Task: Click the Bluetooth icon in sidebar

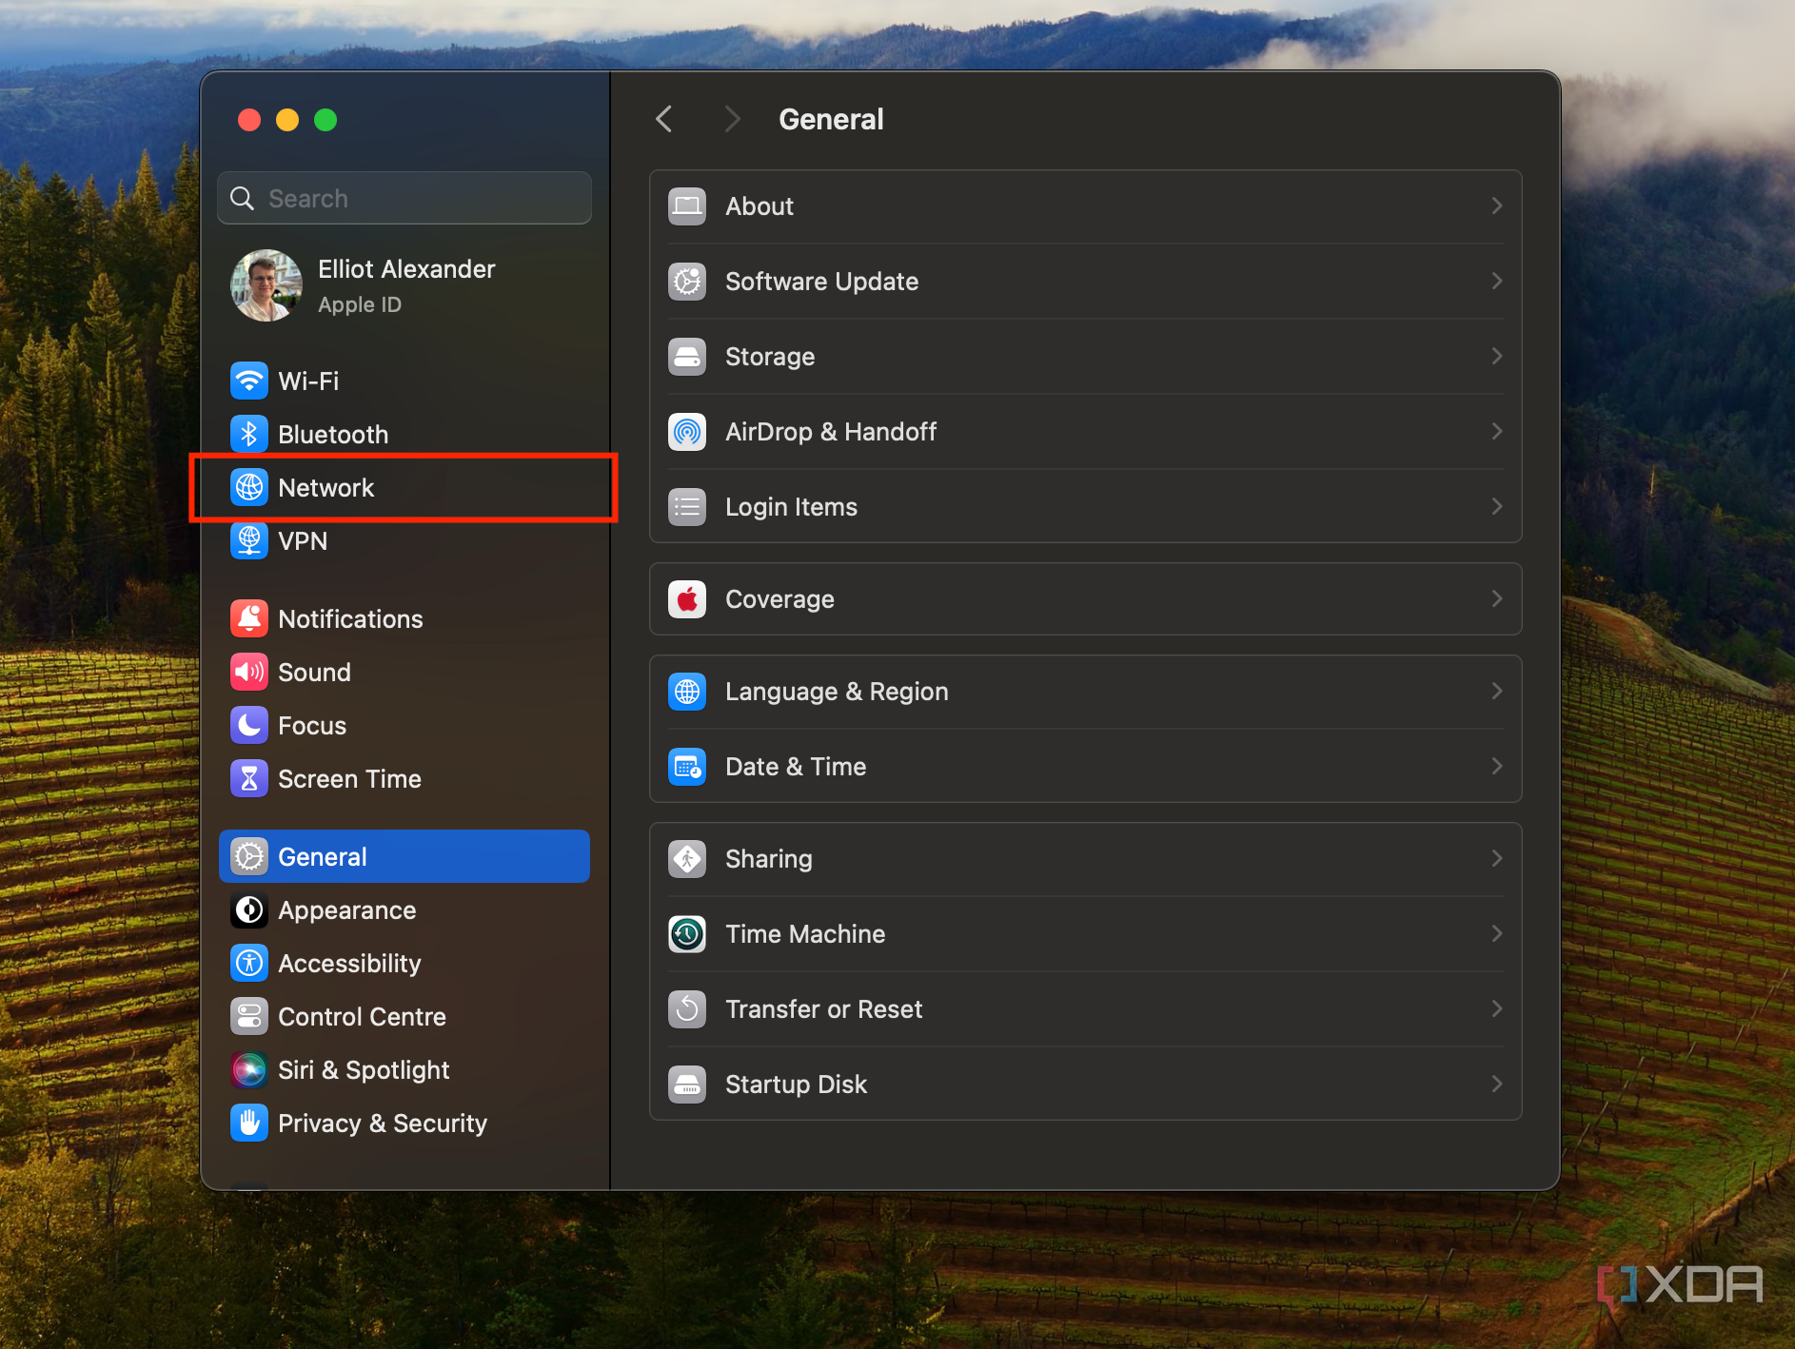Action: (x=249, y=435)
